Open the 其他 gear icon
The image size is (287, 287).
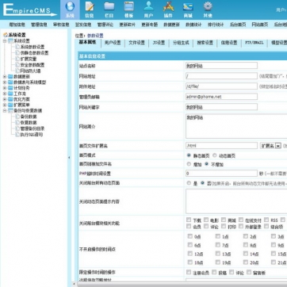click(x=208, y=6)
